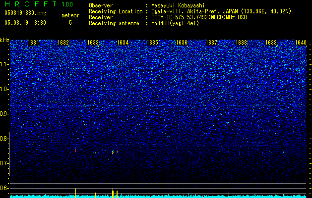Click the 1635 time marker
The height and width of the screenshot is (198, 312).
click(152, 43)
